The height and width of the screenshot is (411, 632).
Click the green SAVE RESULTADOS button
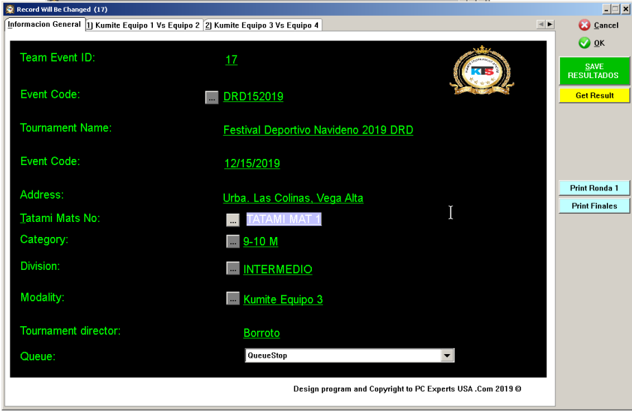pos(594,71)
